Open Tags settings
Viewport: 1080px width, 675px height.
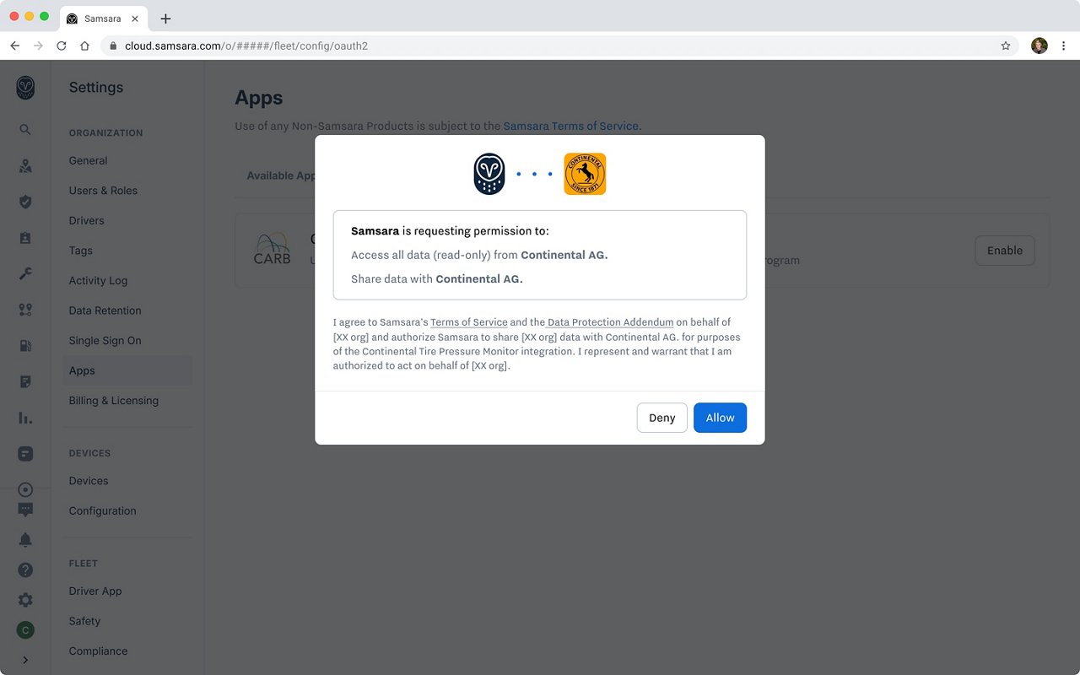[x=81, y=251]
